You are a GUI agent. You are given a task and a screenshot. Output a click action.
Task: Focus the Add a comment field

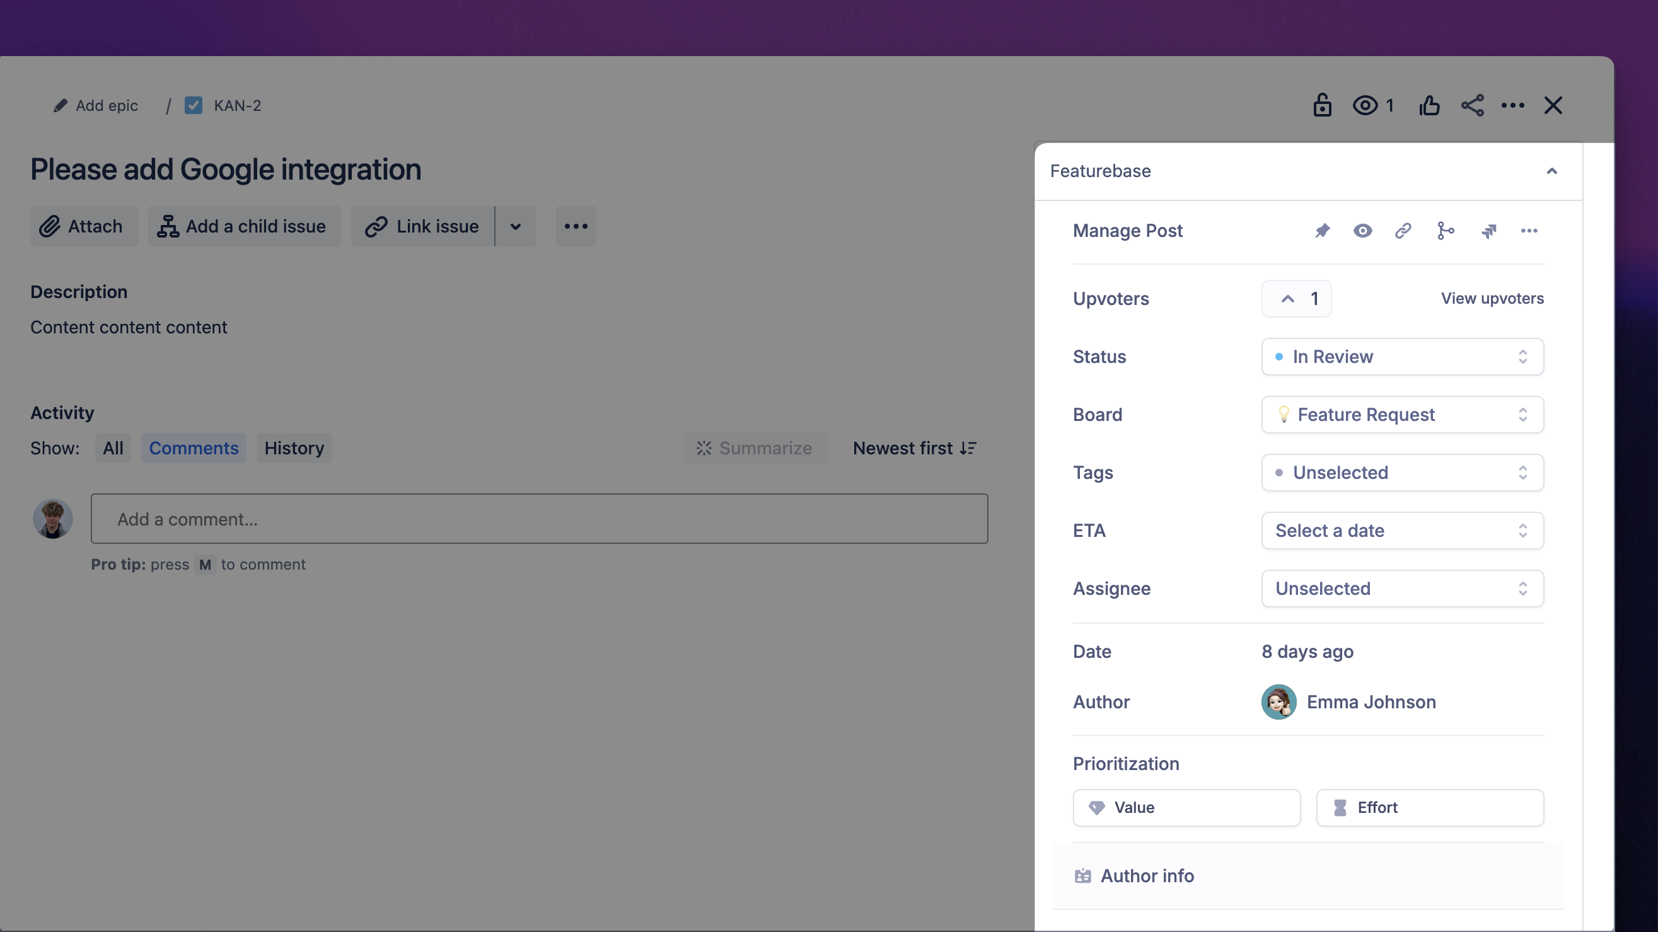tap(540, 519)
